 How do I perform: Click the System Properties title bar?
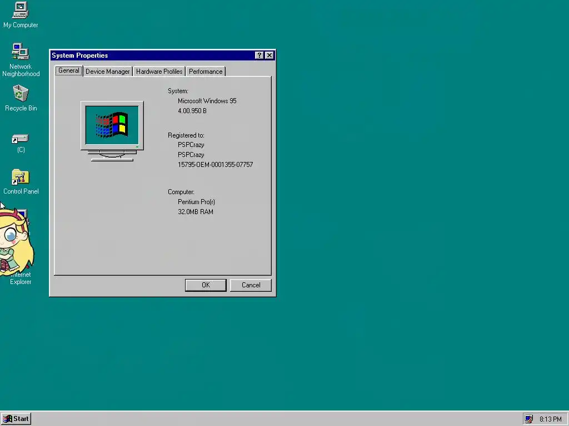(163, 55)
